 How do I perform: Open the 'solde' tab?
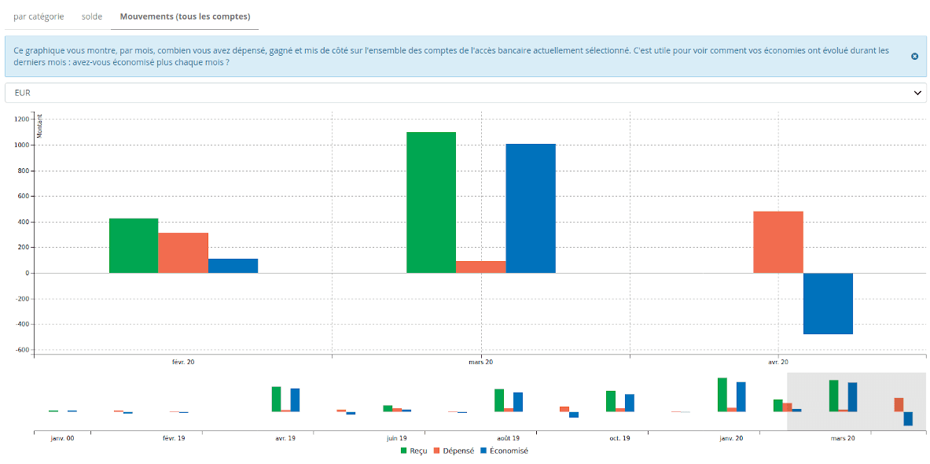(92, 17)
